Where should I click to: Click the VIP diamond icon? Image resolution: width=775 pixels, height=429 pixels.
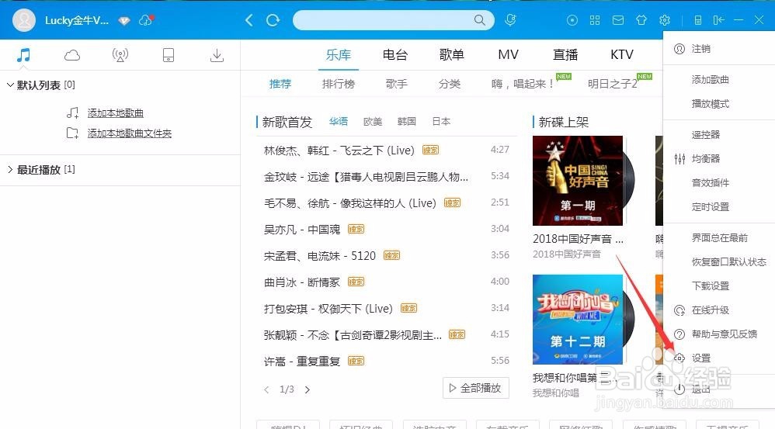tap(124, 21)
